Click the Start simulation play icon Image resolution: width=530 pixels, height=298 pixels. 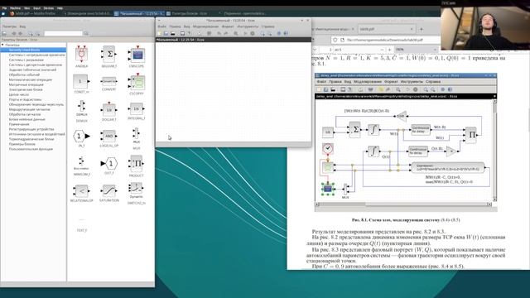point(245,33)
